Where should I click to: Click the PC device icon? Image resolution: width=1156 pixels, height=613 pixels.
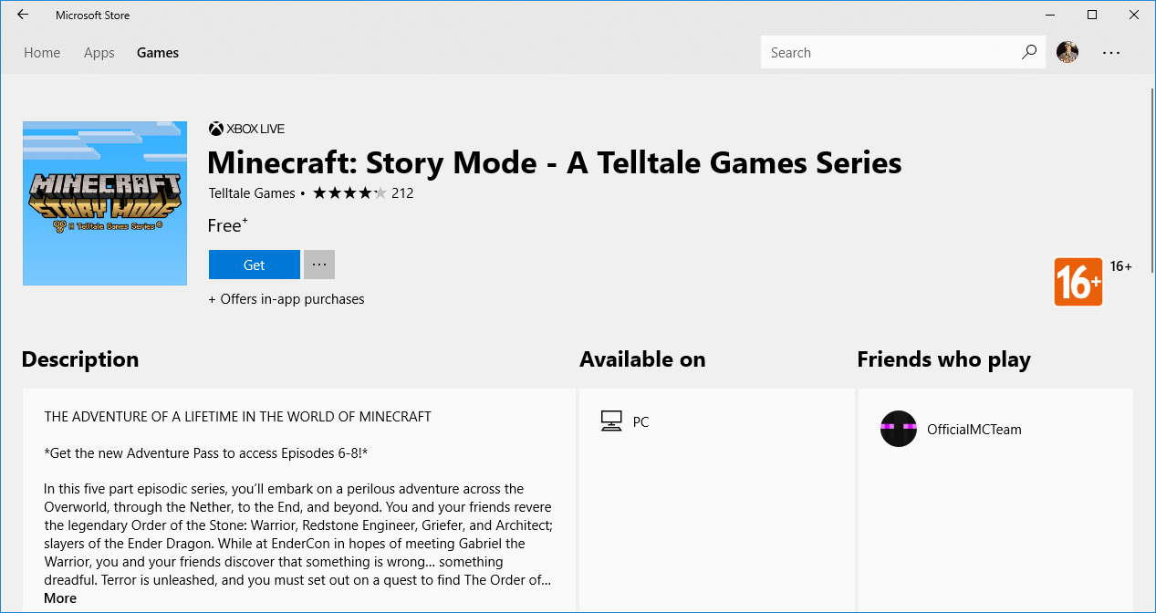(x=611, y=421)
